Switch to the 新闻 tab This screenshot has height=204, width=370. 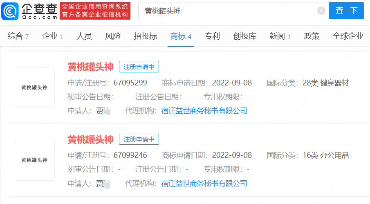280,36
